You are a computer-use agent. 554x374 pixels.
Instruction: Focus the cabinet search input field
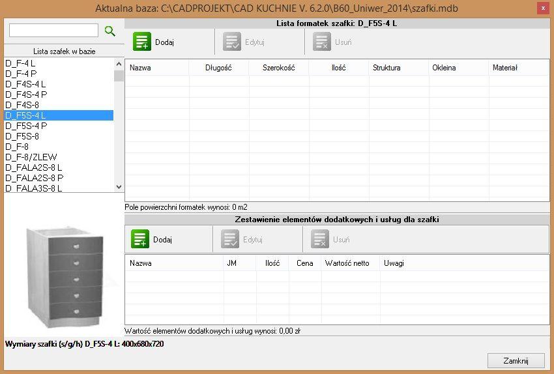(x=53, y=31)
